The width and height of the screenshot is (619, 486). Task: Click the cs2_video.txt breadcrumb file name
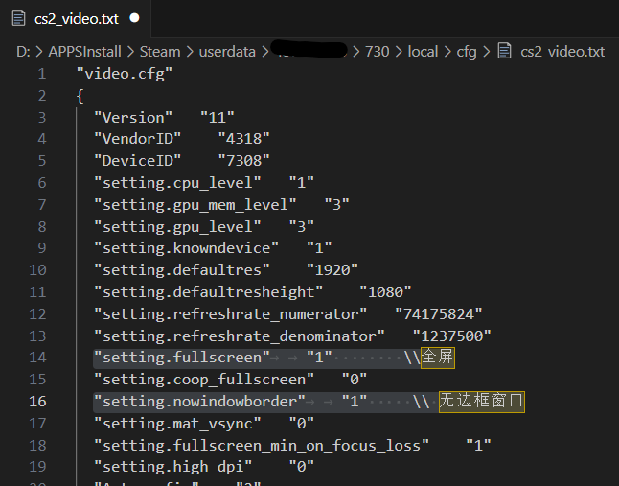(562, 52)
